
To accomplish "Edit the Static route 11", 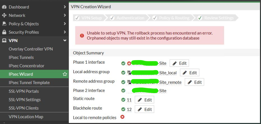I will (144, 100).
